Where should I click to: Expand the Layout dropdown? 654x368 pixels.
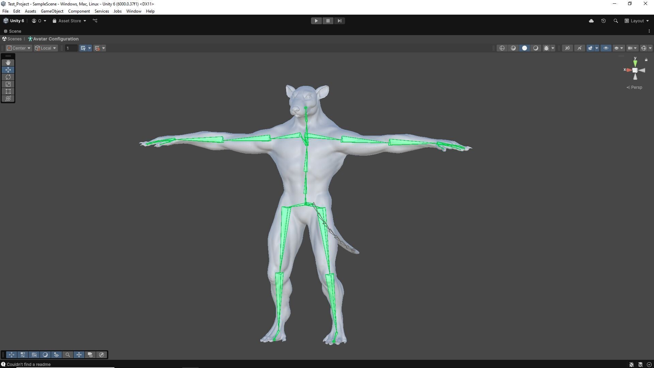pos(637,21)
